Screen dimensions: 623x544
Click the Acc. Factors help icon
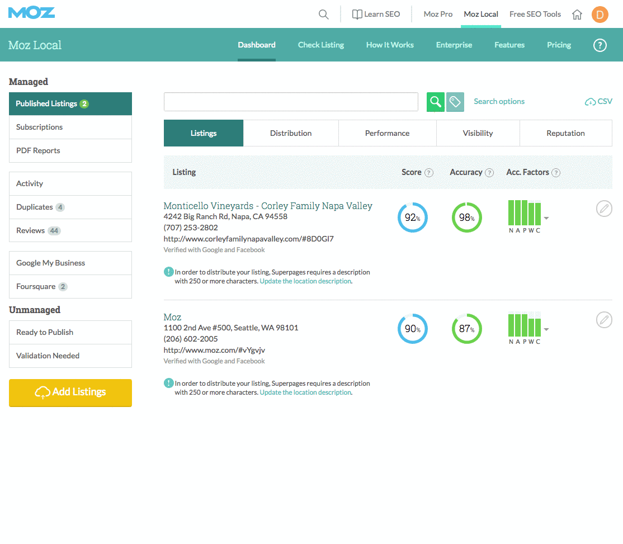tap(556, 173)
